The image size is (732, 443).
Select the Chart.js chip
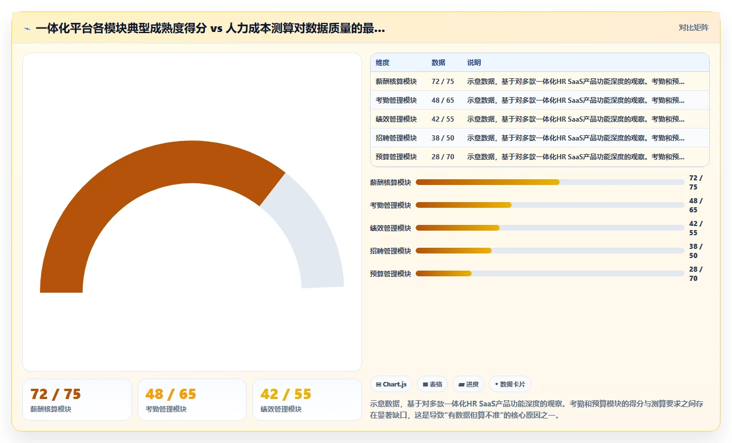pyautogui.click(x=391, y=384)
